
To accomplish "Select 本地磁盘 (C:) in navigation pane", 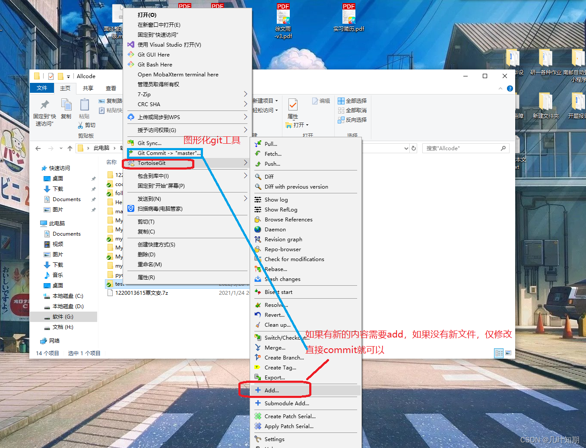I will click(x=63, y=296).
